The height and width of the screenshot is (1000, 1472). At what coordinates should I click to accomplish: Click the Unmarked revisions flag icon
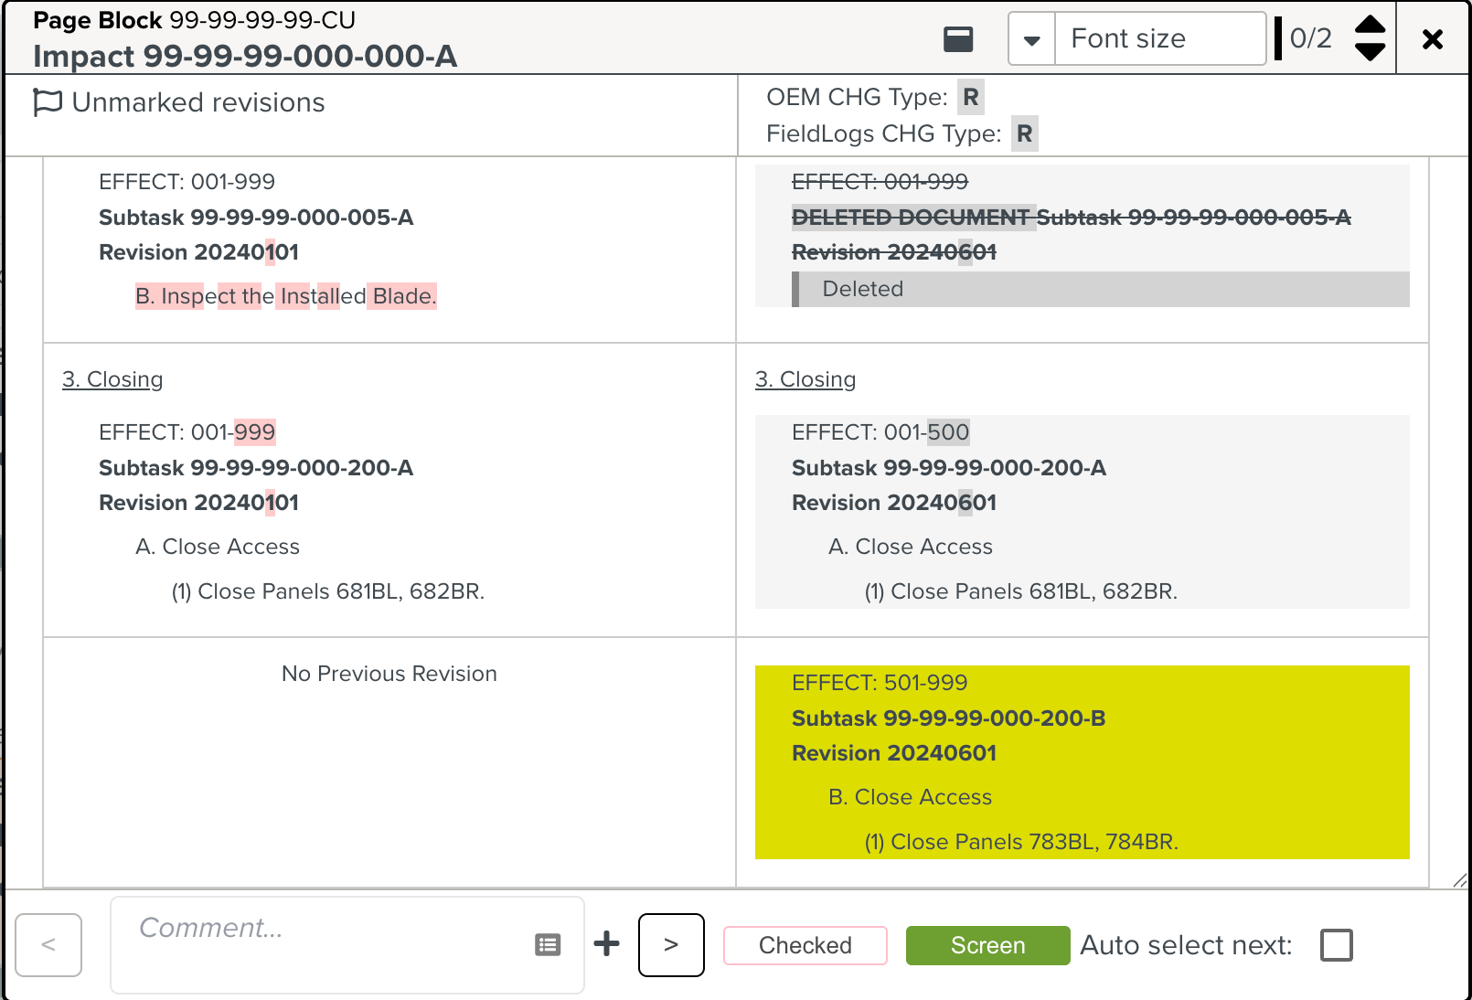click(x=48, y=102)
